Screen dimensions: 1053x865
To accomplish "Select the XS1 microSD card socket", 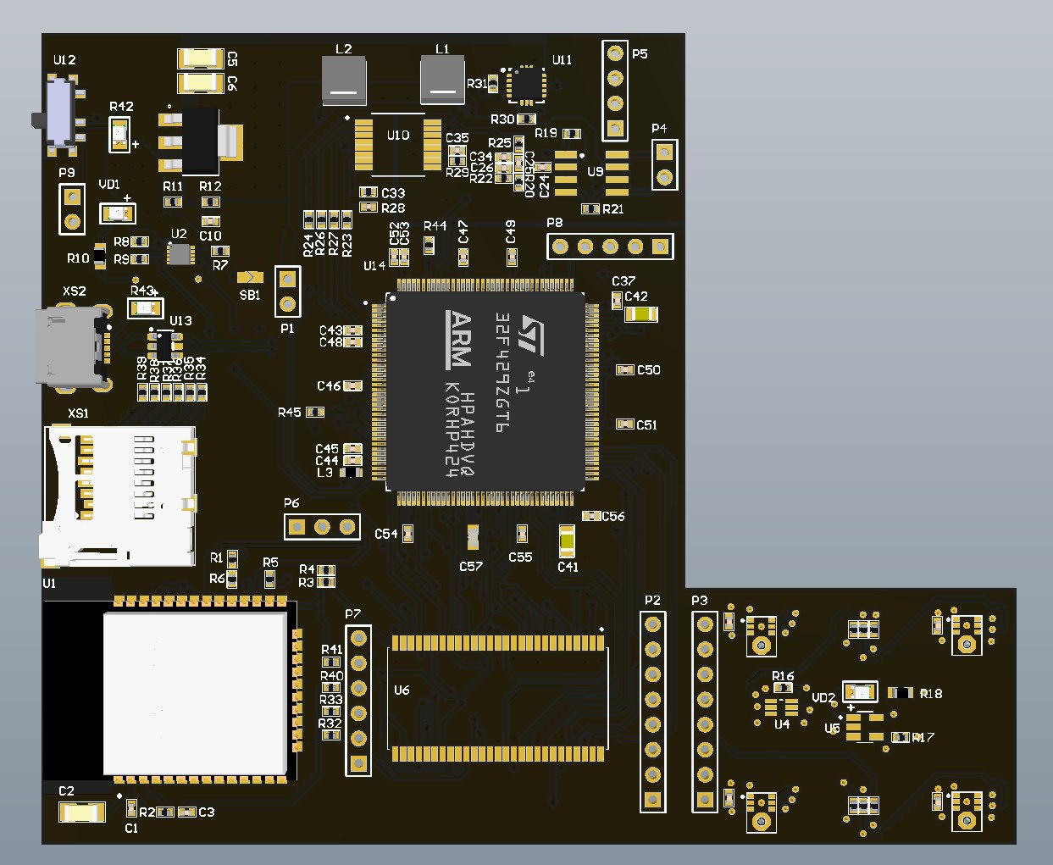I will (x=119, y=496).
